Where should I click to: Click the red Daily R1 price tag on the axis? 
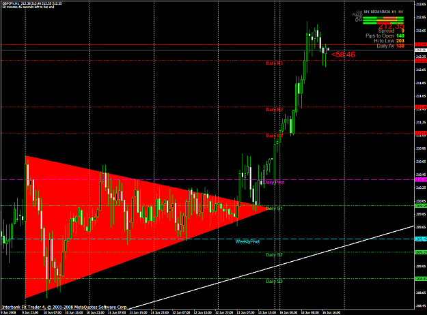tap(421, 133)
